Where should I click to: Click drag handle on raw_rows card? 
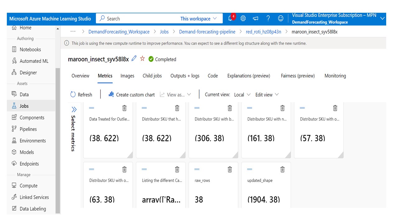coord(197,169)
